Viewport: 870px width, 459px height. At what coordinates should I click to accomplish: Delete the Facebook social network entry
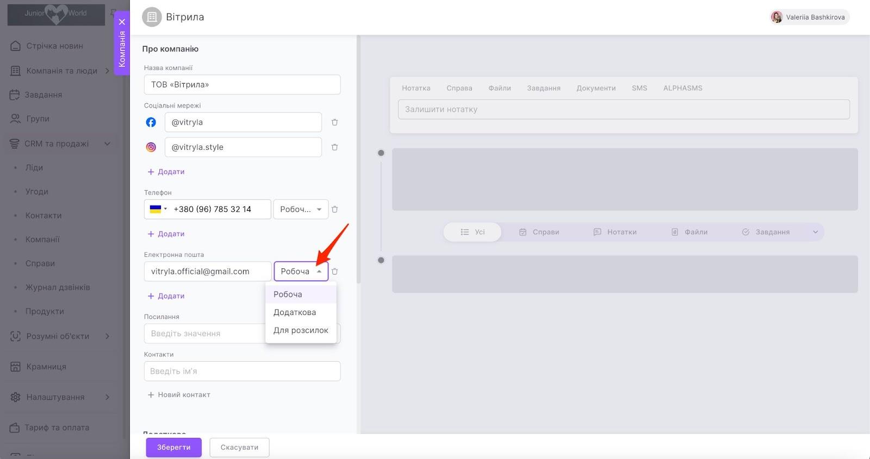tap(334, 122)
